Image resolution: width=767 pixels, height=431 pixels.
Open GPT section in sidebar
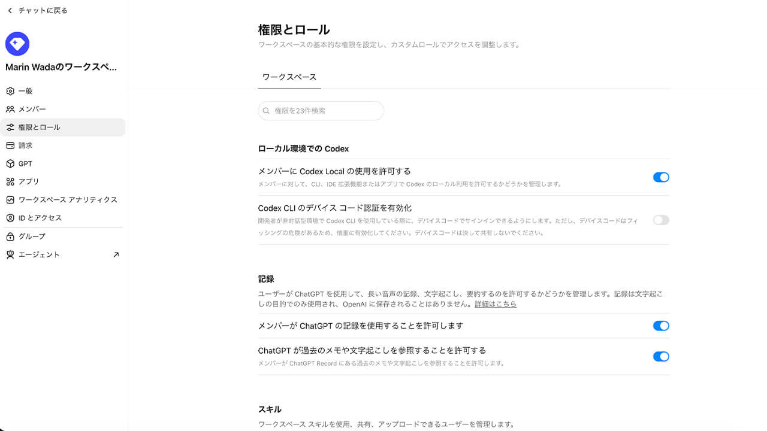coord(63,163)
